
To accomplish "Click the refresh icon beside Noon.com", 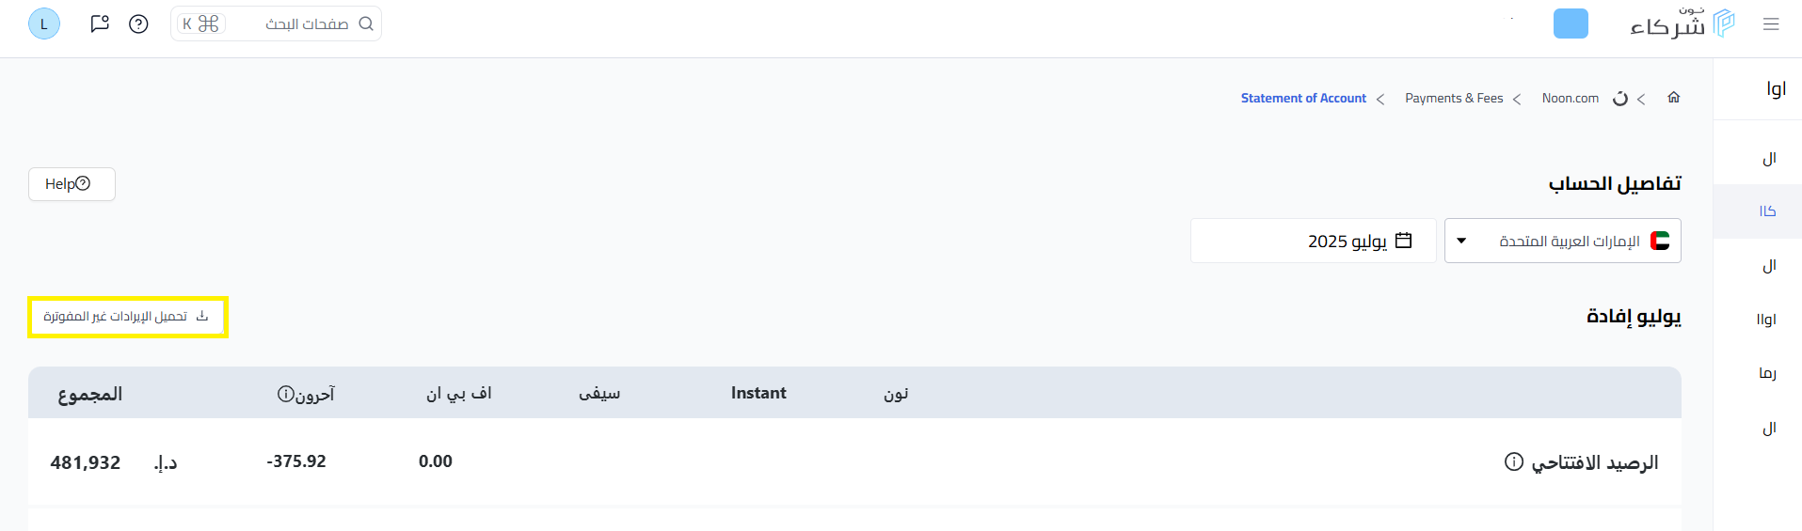I will [x=1620, y=99].
